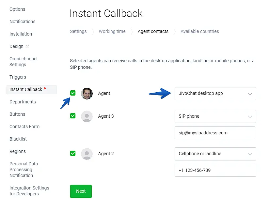Click the Agent 3 placeholder avatar
268x211 pixels.
[x=87, y=116]
